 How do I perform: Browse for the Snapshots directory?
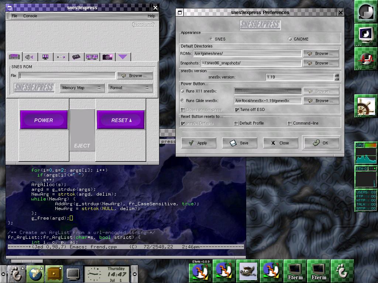tap(321, 63)
